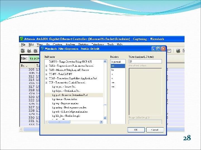
Task: Open the Statistics menu
Action: click(x=83, y=44)
